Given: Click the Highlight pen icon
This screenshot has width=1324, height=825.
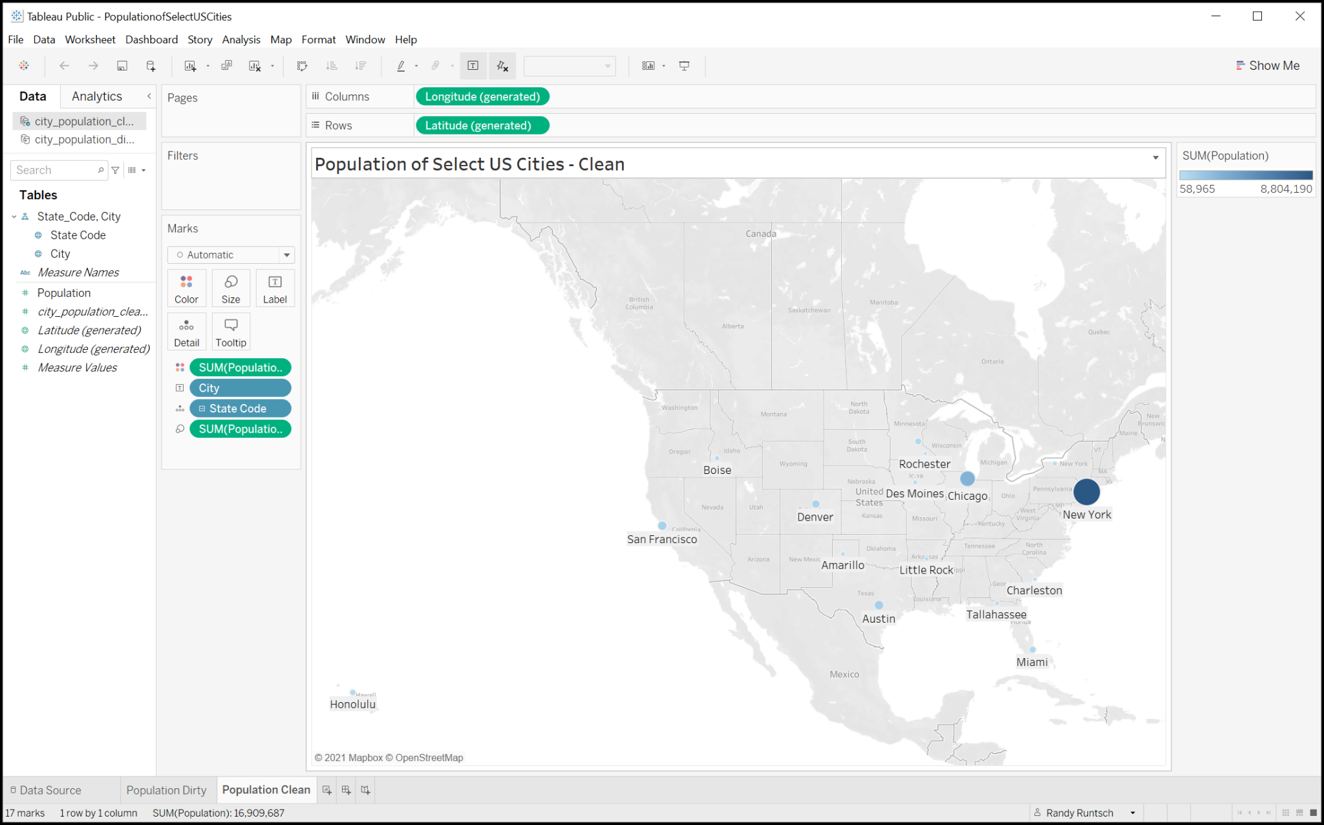Looking at the screenshot, I should click(x=401, y=66).
